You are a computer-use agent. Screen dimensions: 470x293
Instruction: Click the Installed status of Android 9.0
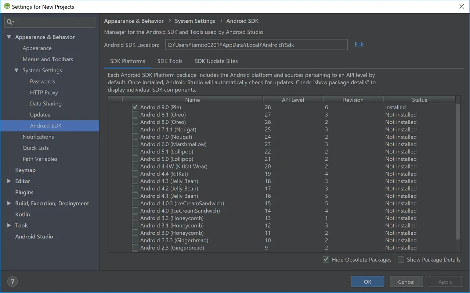coord(395,107)
